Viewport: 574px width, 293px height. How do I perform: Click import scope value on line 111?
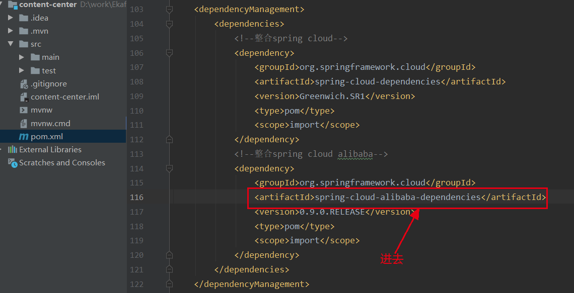pos(305,125)
